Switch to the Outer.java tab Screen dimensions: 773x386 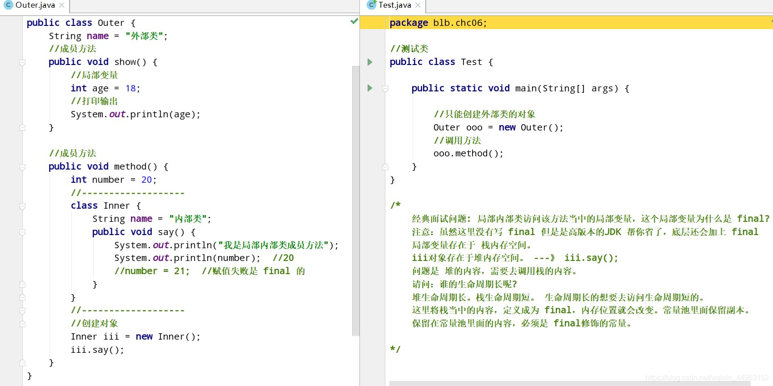(x=35, y=5)
